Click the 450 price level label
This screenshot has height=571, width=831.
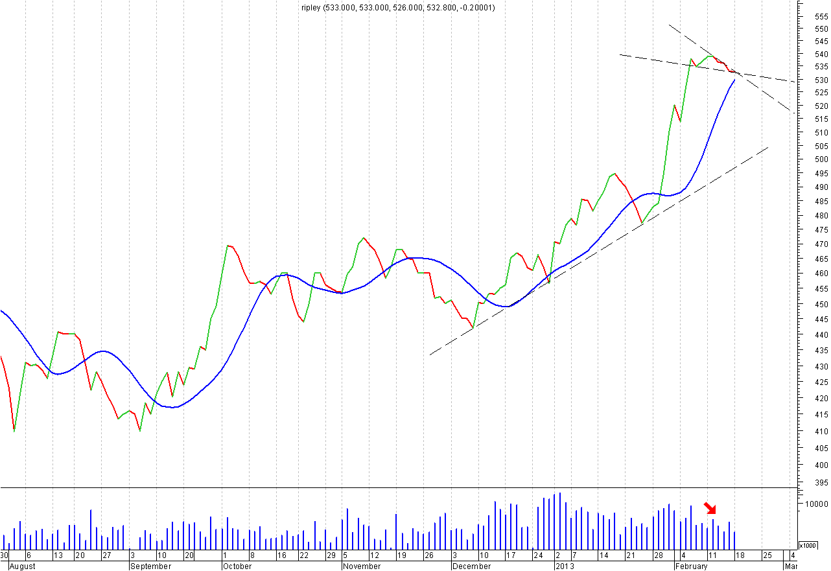pos(821,304)
